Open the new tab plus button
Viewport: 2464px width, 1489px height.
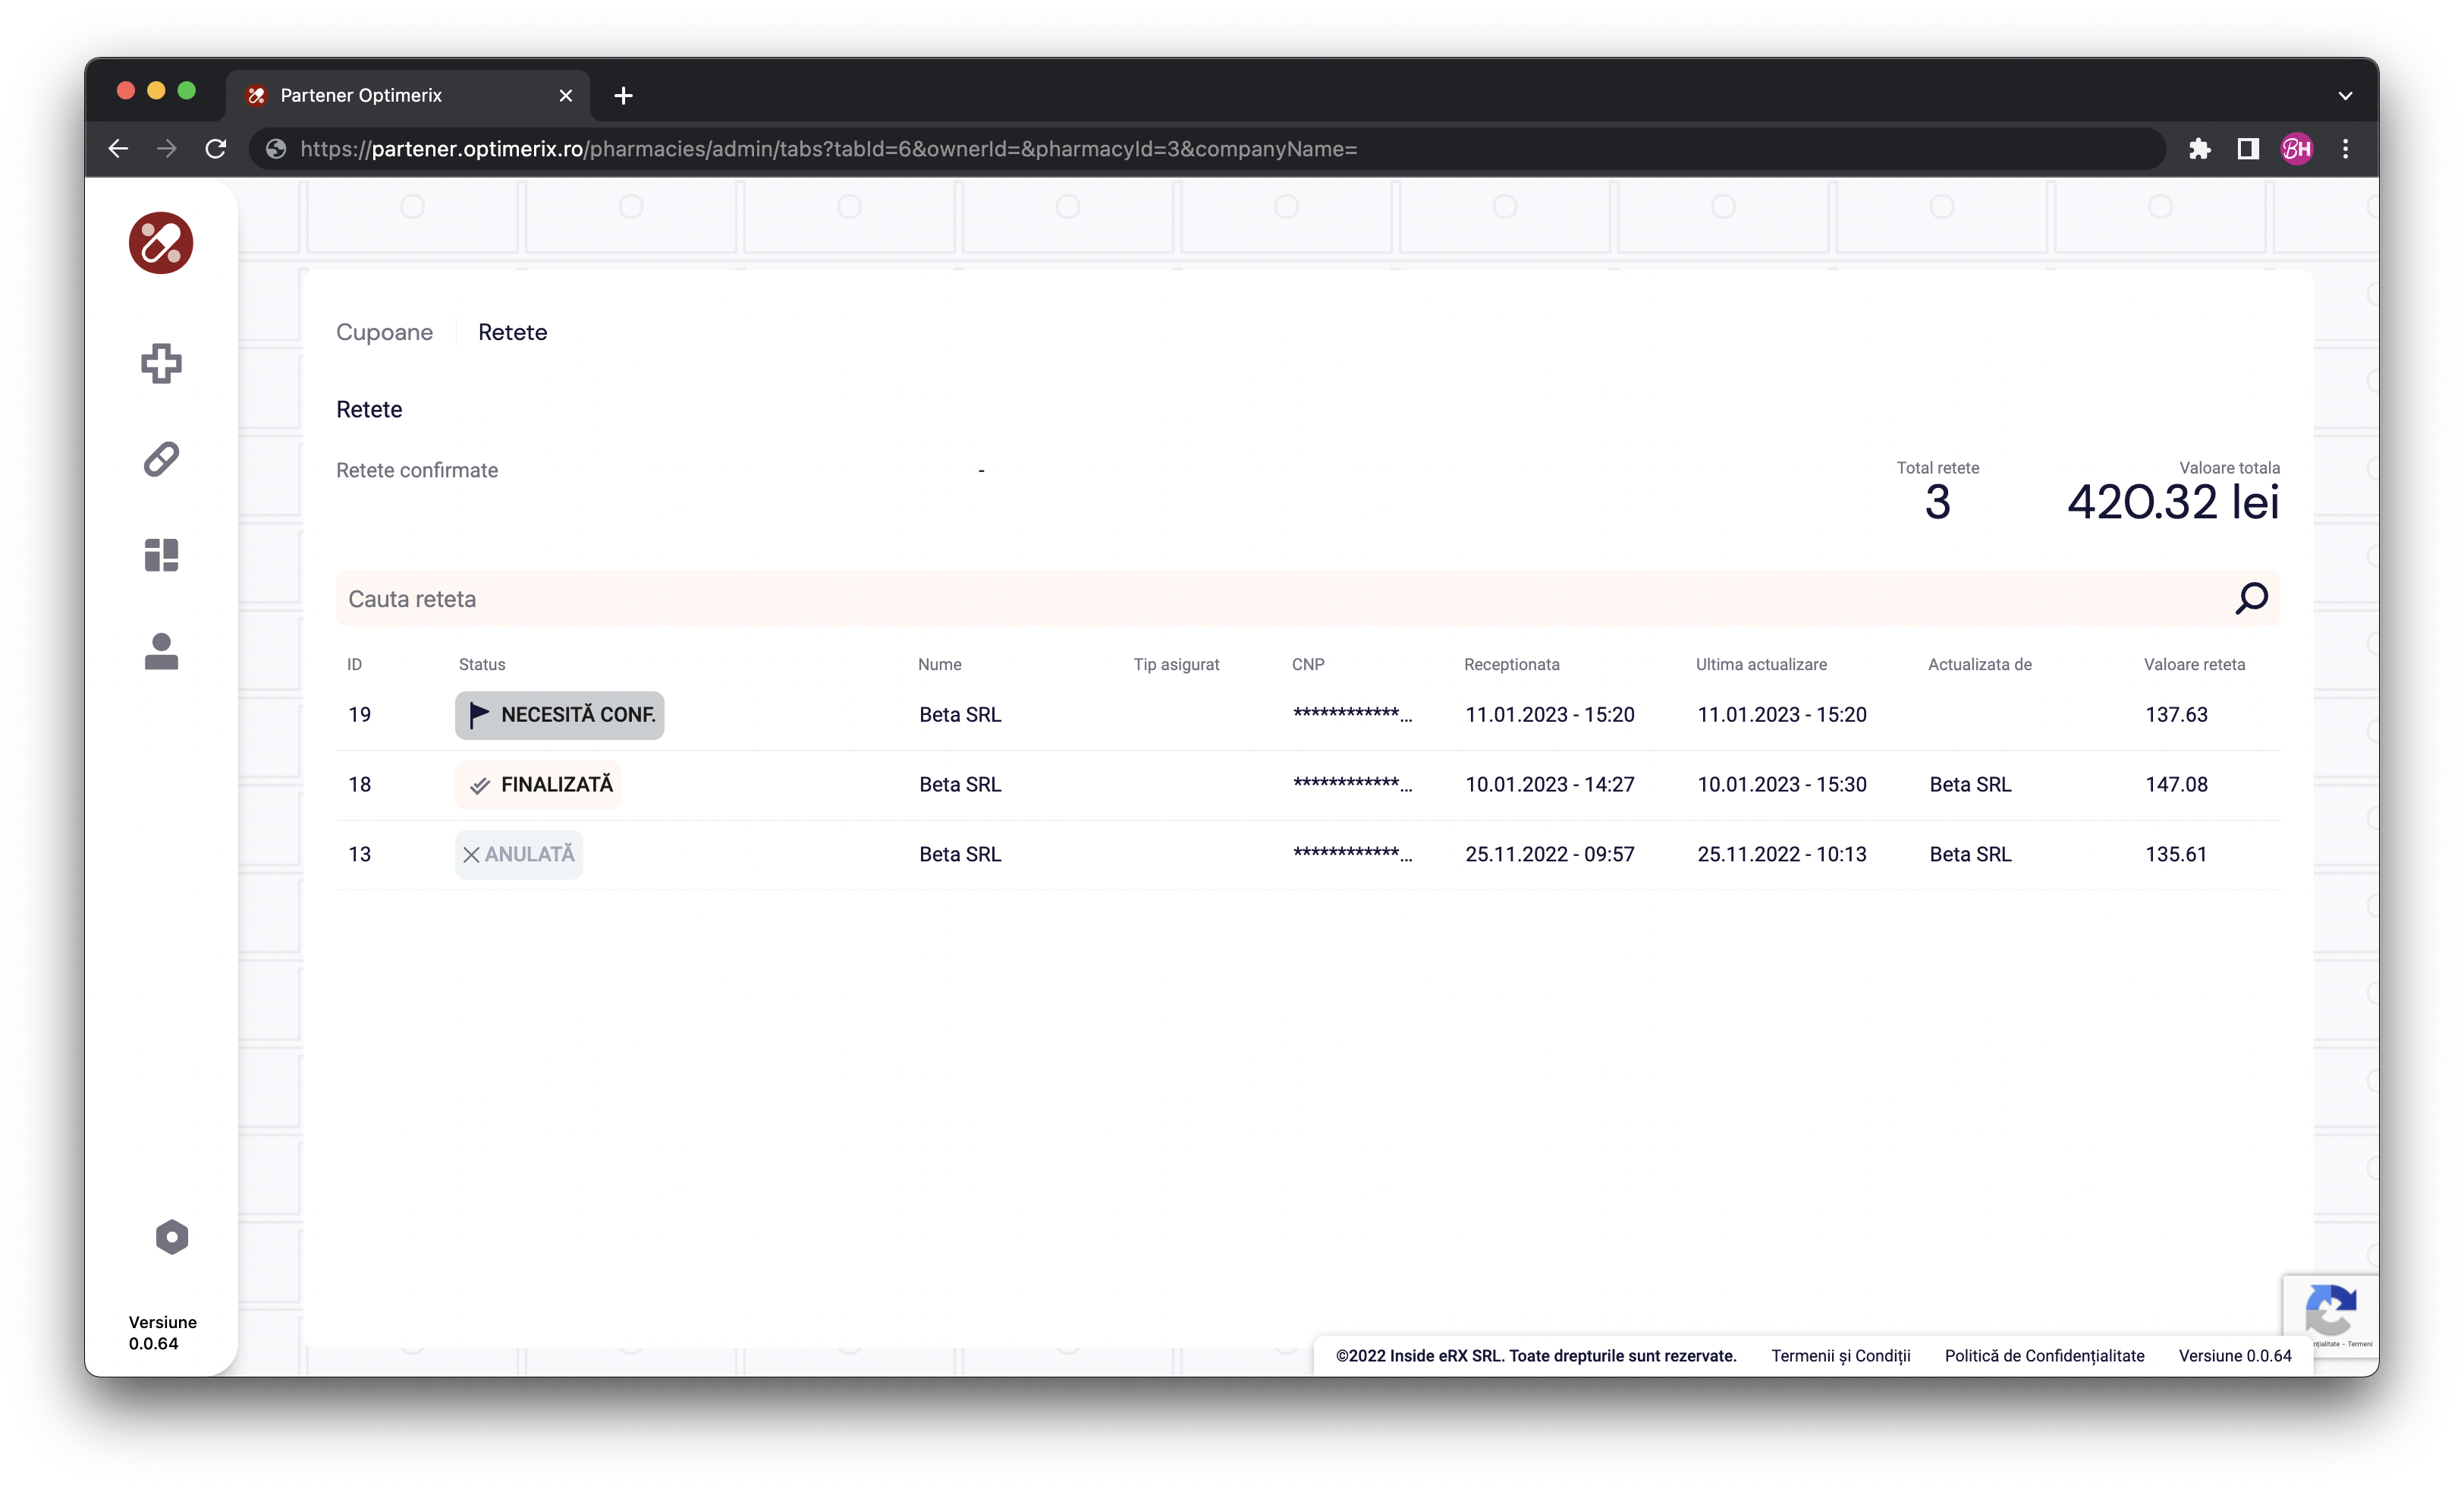point(623,96)
